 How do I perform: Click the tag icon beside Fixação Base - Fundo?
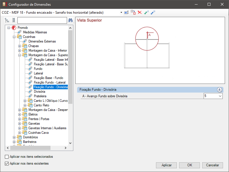[x=30, y=78]
